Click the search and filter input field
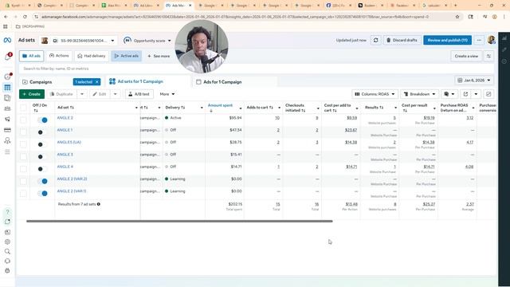 point(257,69)
